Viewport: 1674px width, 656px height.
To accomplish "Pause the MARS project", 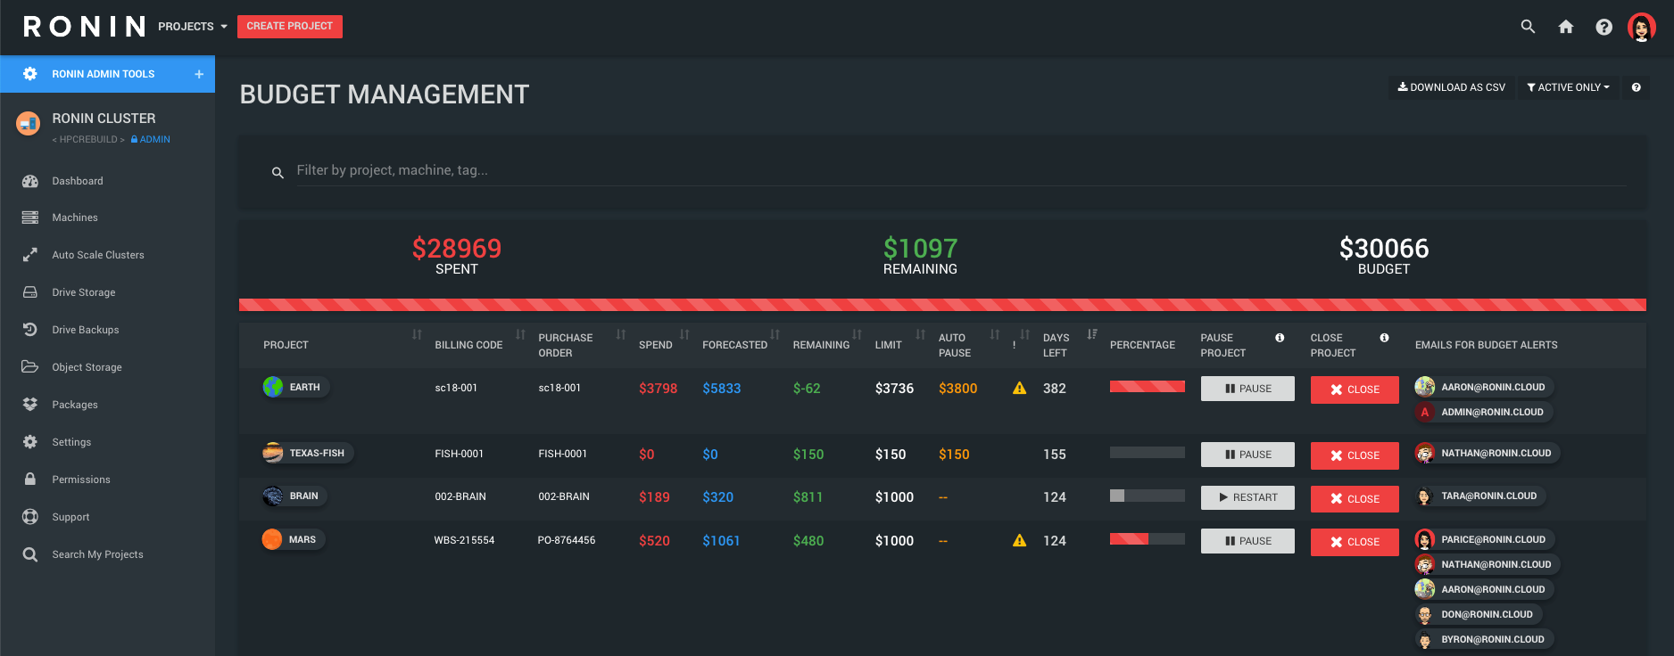I will click(x=1247, y=541).
